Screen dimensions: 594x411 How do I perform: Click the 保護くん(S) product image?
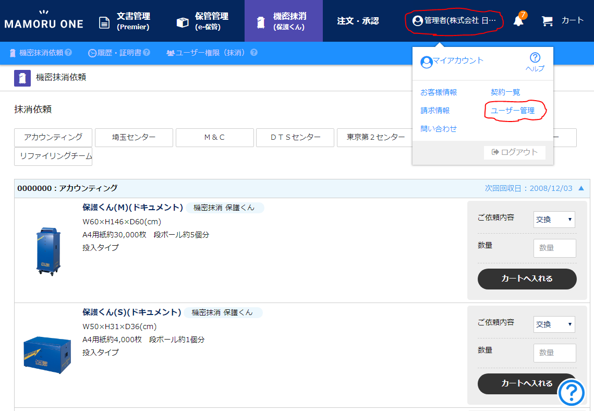click(x=47, y=355)
